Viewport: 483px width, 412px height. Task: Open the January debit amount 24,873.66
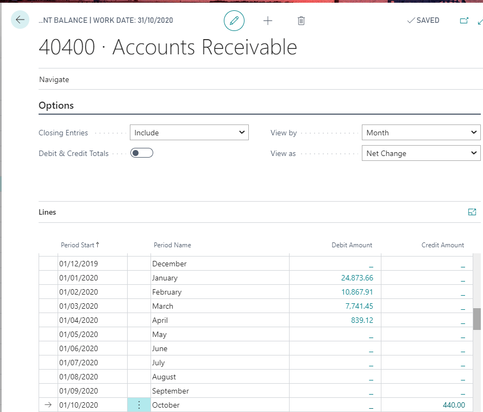(356, 278)
